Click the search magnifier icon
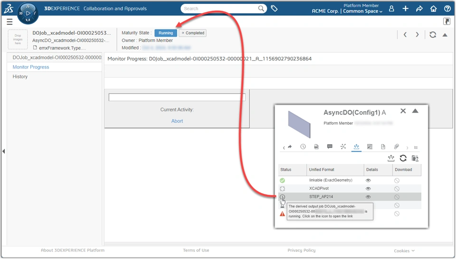Image resolution: width=456 pixels, height=259 pixels. point(261,9)
